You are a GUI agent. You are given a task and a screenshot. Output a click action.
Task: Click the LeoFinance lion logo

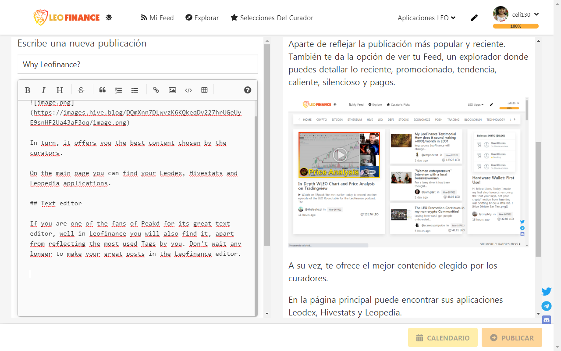(67, 18)
